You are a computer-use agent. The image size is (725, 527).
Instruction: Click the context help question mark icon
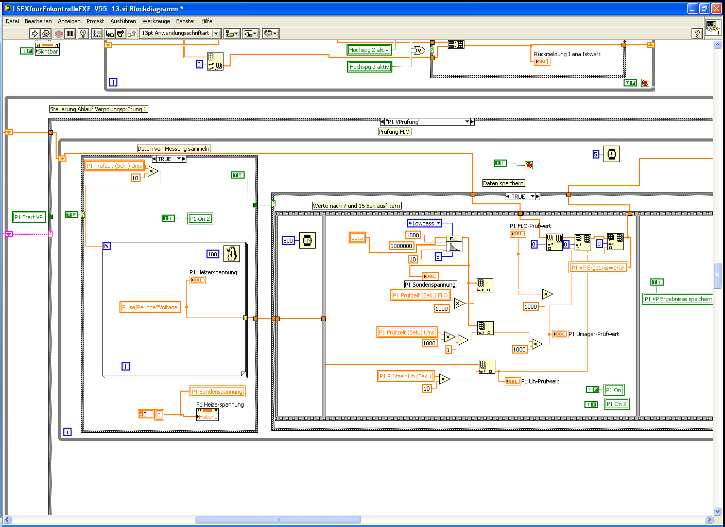697,33
